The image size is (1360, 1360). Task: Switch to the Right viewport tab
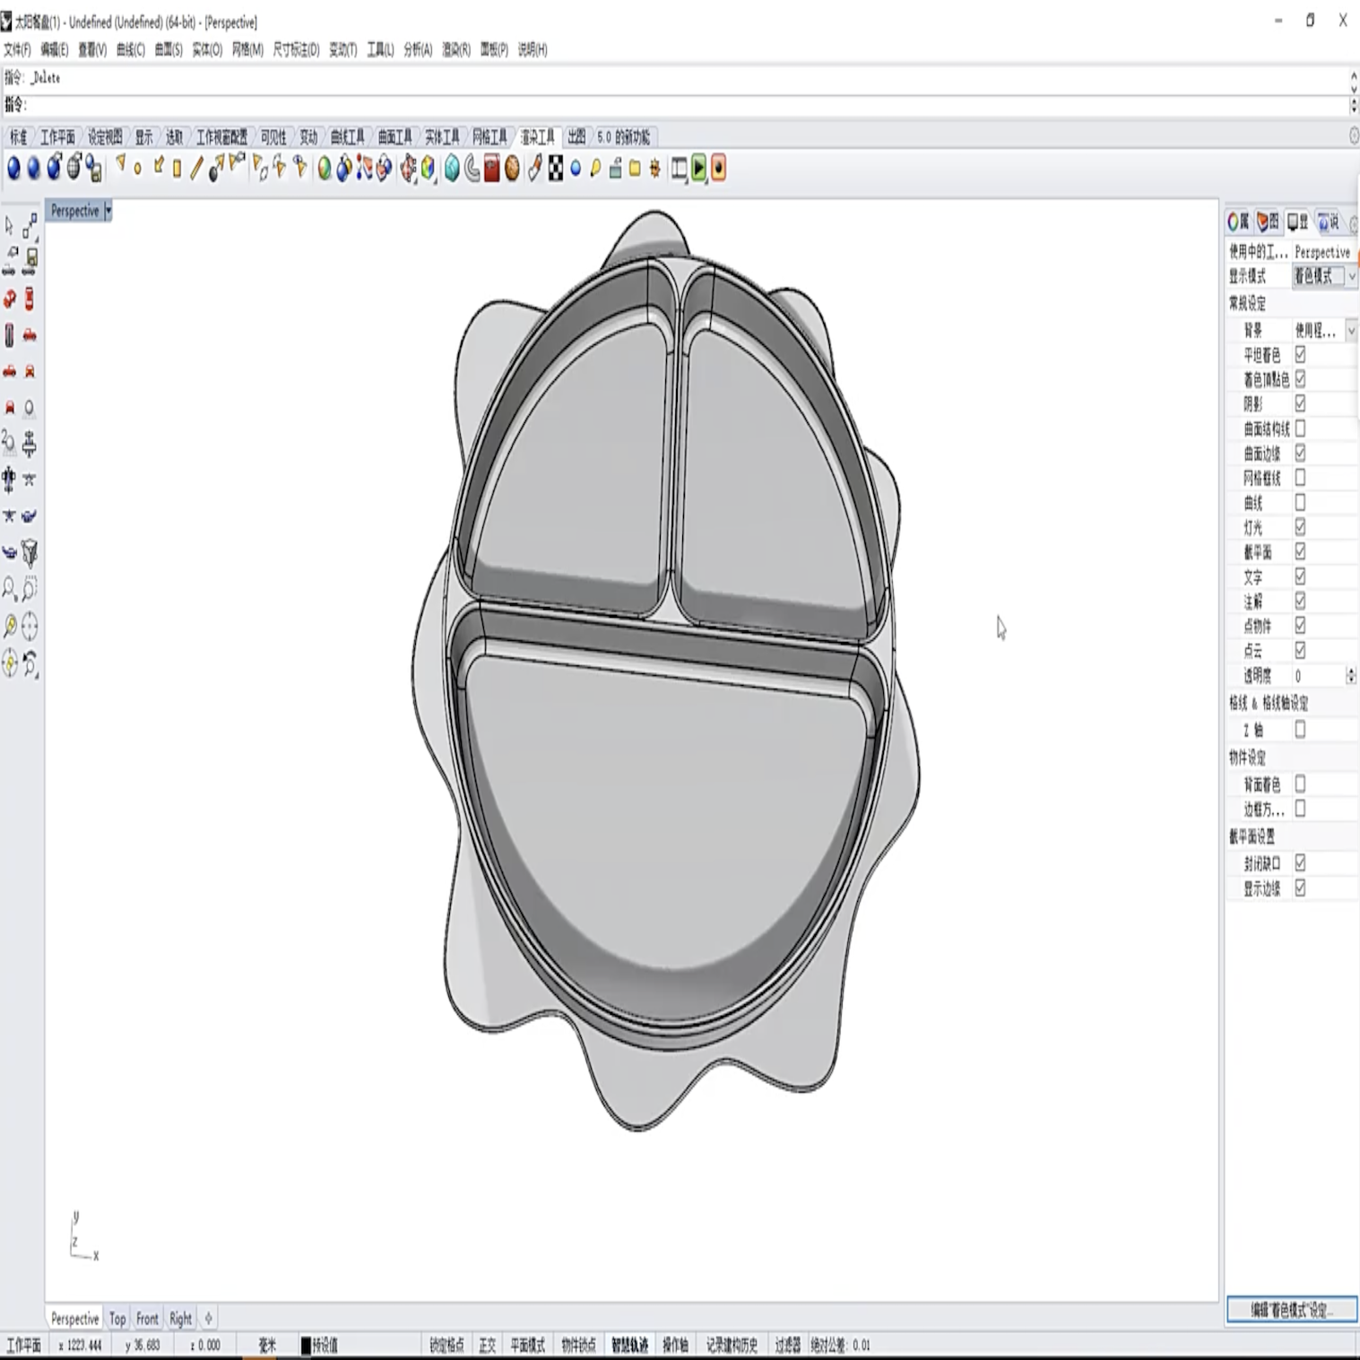180,1319
